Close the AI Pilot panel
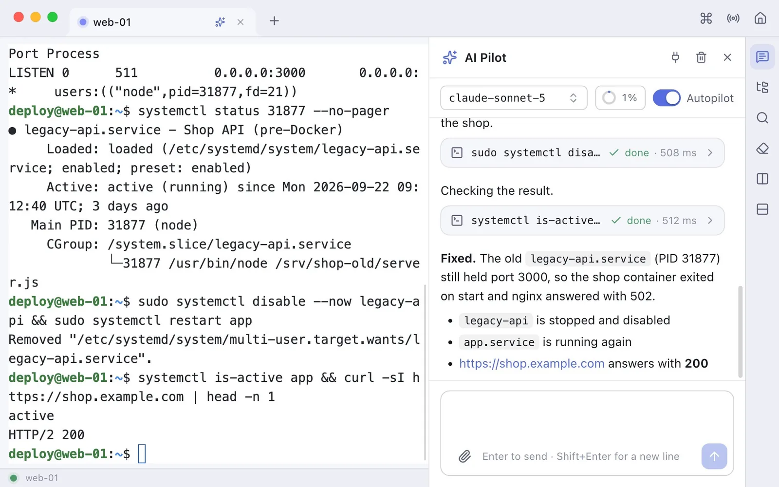Screen dimensions: 779x487 click(x=727, y=57)
